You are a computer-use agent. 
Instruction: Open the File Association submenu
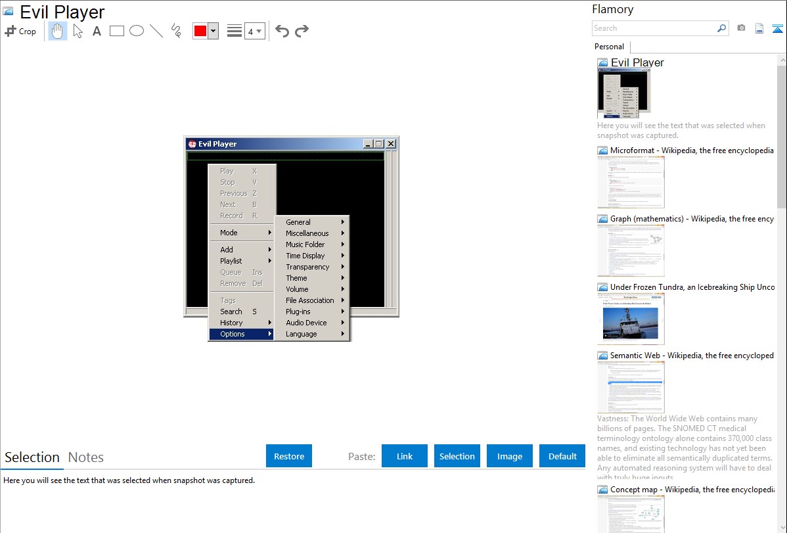pos(312,300)
